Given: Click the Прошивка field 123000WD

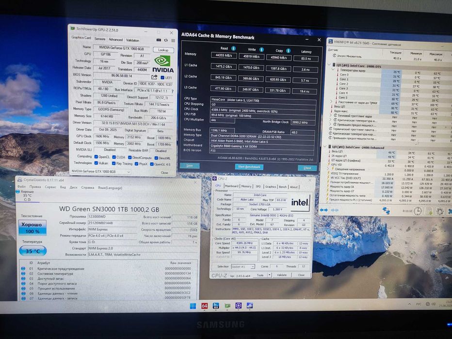Looking at the screenshot, I should (x=112, y=216).
